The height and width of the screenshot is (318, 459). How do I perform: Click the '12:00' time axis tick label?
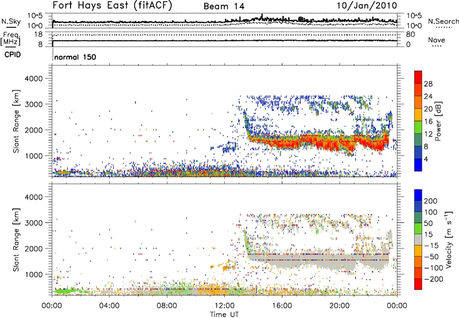pos(224,306)
